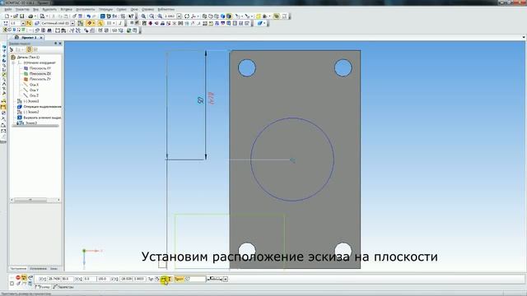The width and height of the screenshot is (527, 296).
Task: Select Эскиз:1 in the tree
Action: (31, 101)
